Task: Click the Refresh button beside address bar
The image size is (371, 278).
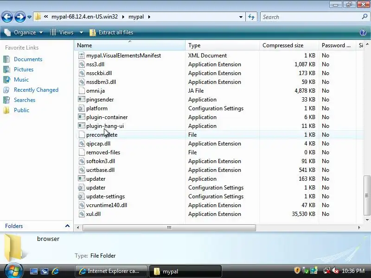Action: coord(251,17)
